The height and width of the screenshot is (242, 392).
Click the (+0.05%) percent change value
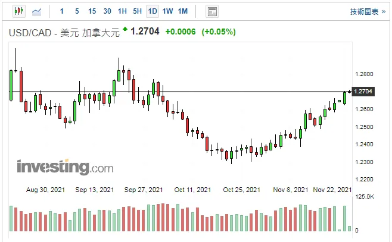click(219, 32)
